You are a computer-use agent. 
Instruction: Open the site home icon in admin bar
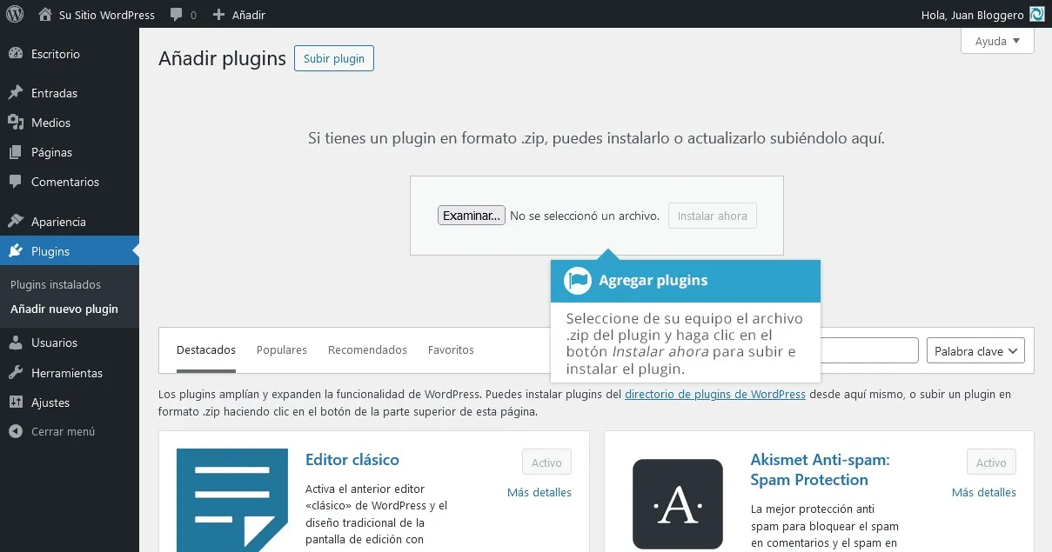pyautogui.click(x=45, y=14)
